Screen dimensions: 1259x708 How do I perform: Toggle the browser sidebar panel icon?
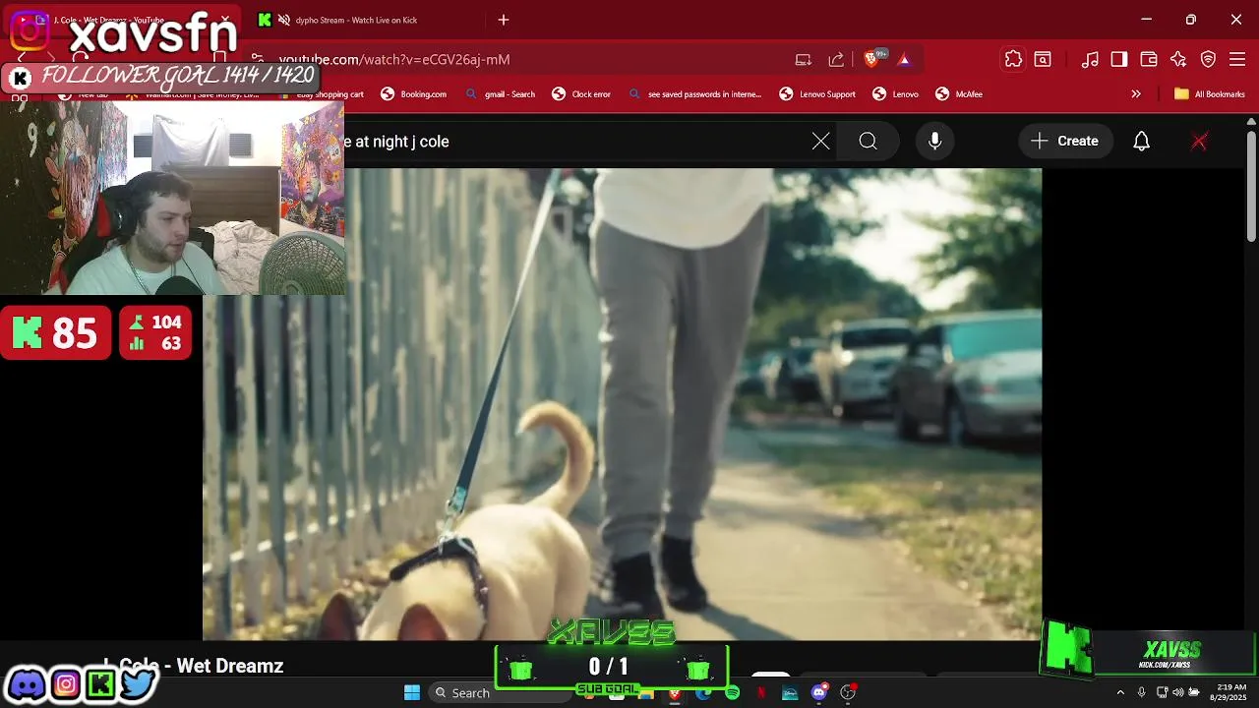[1119, 59]
